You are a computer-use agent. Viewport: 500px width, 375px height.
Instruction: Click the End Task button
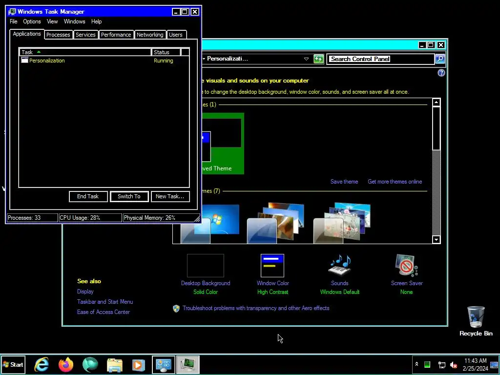(88, 196)
